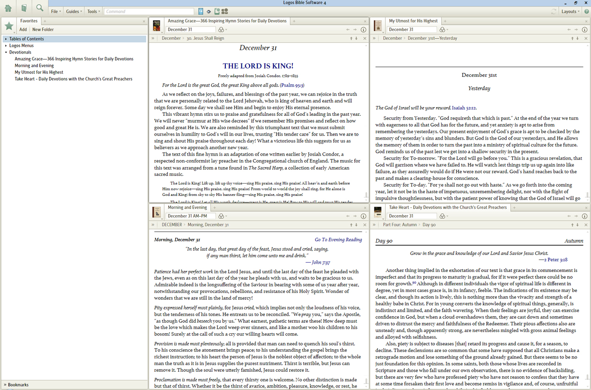The image size is (591, 390).
Task: Open the Isaiah 52:12 reference link
Action: tap(464, 108)
